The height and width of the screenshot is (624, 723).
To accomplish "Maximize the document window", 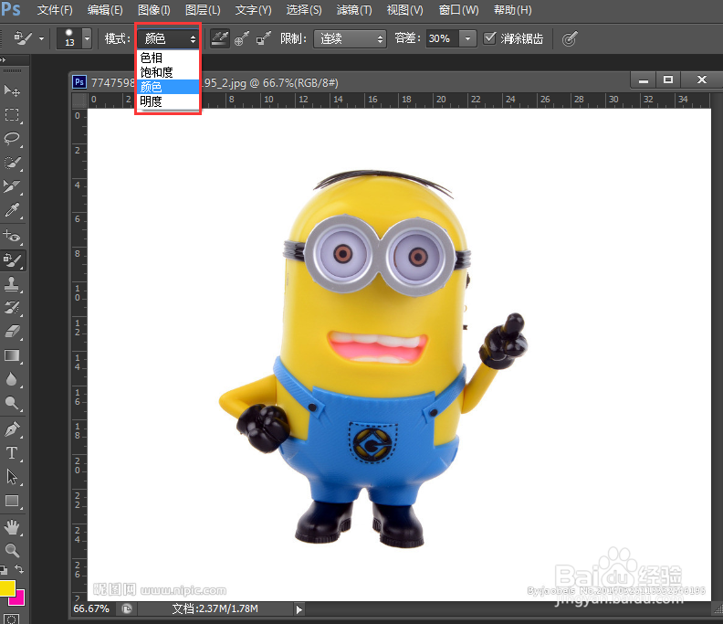I will (x=668, y=79).
